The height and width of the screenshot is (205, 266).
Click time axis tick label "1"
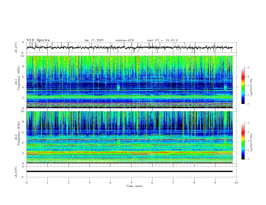47,183
